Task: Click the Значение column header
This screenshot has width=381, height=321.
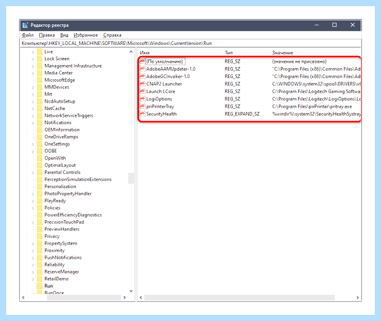Action: click(x=283, y=52)
